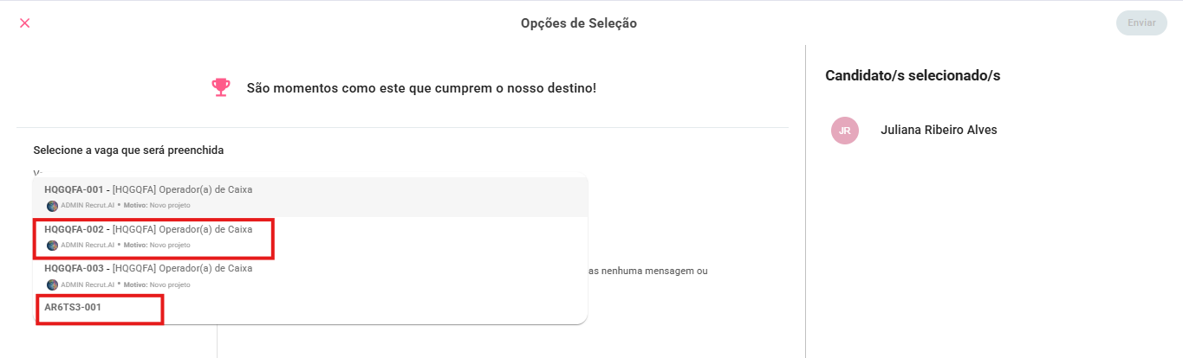The height and width of the screenshot is (358, 1183).
Task: Close the Opções de Seleção dialog
Action: (x=24, y=23)
